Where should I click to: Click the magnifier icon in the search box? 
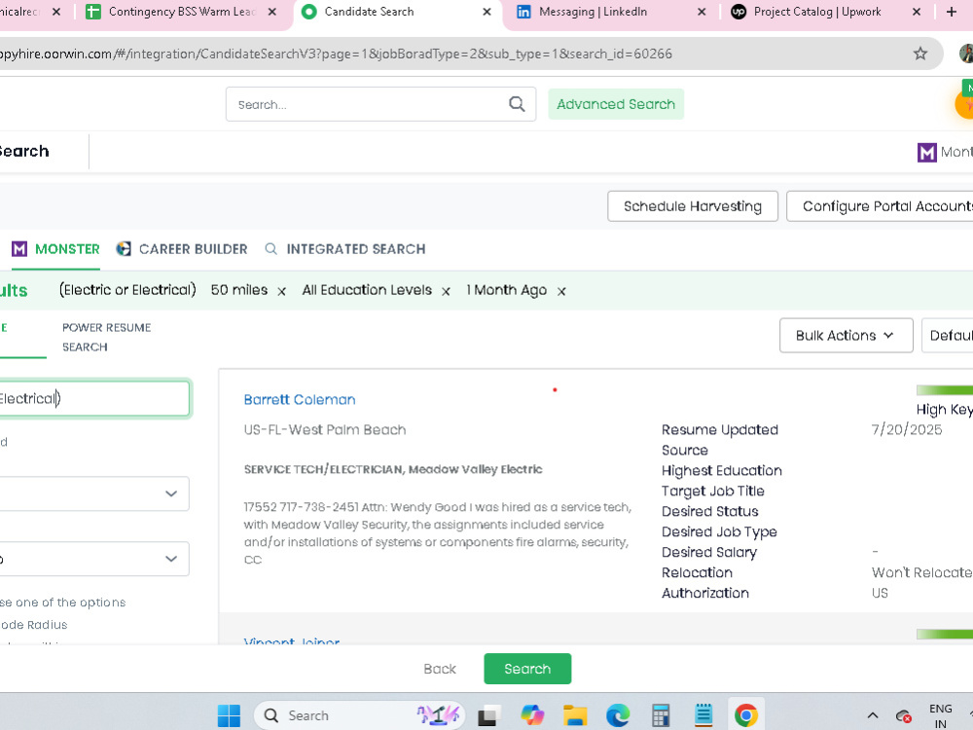click(517, 104)
